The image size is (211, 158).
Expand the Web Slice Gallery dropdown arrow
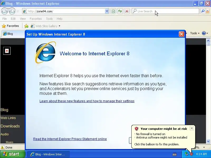pyautogui.click(x=59, y=26)
